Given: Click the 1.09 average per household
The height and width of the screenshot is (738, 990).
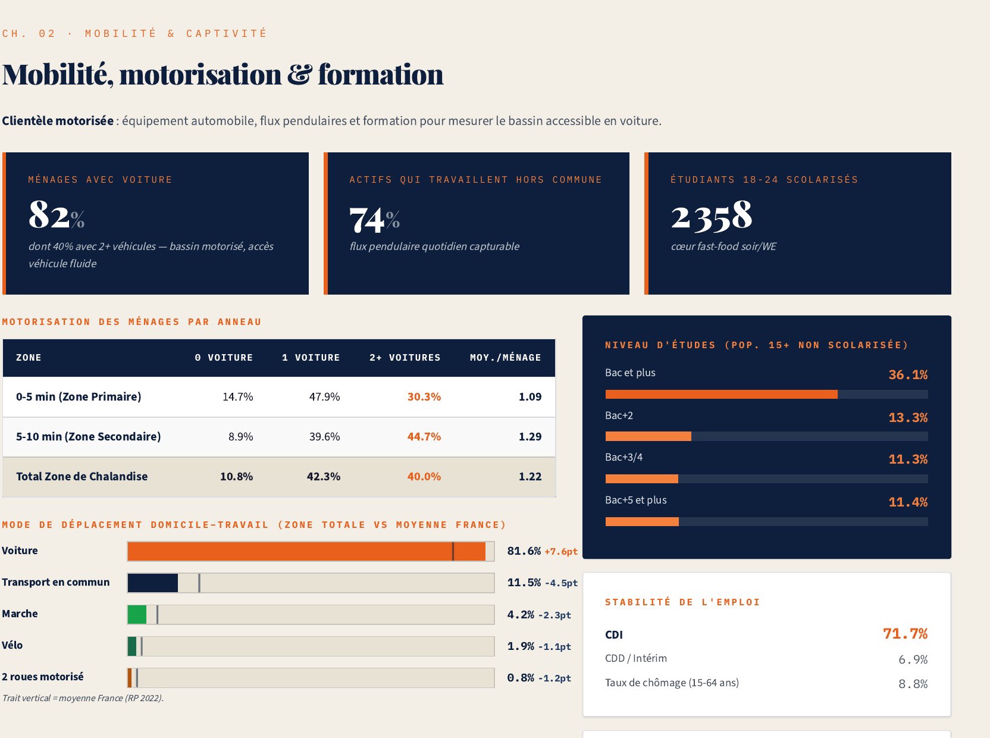Looking at the screenshot, I should pos(530,397).
